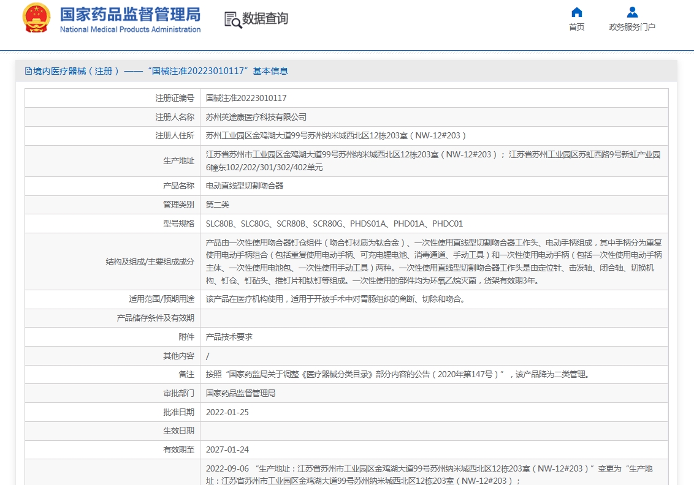The image size is (694, 485).
Task: Click the data query magnifier icon
Action: pos(233,20)
